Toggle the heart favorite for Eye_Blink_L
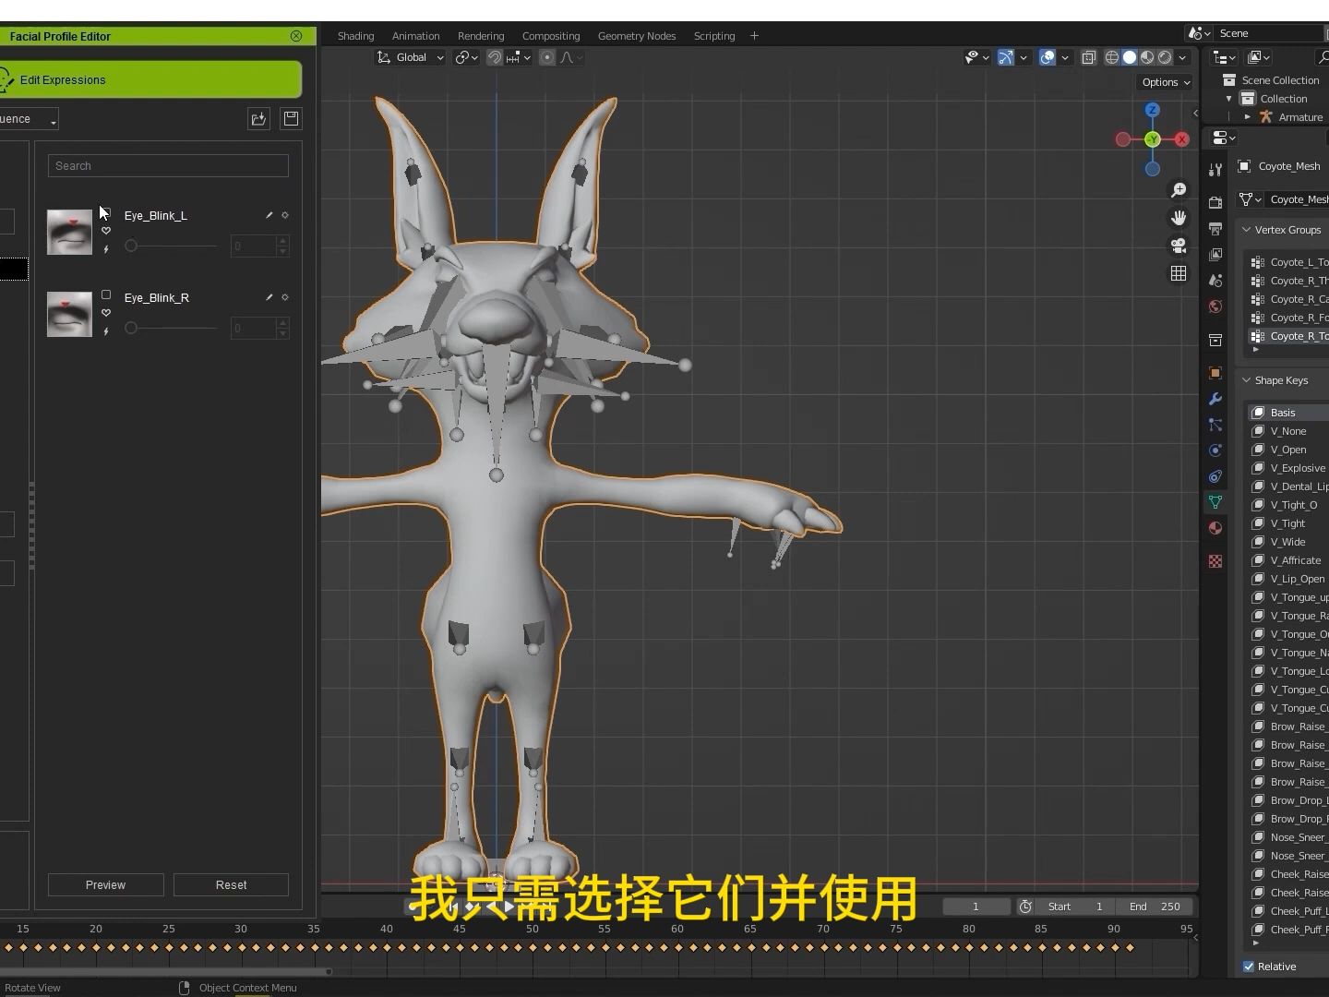Image resolution: width=1329 pixels, height=997 pixels. [106, 231]
